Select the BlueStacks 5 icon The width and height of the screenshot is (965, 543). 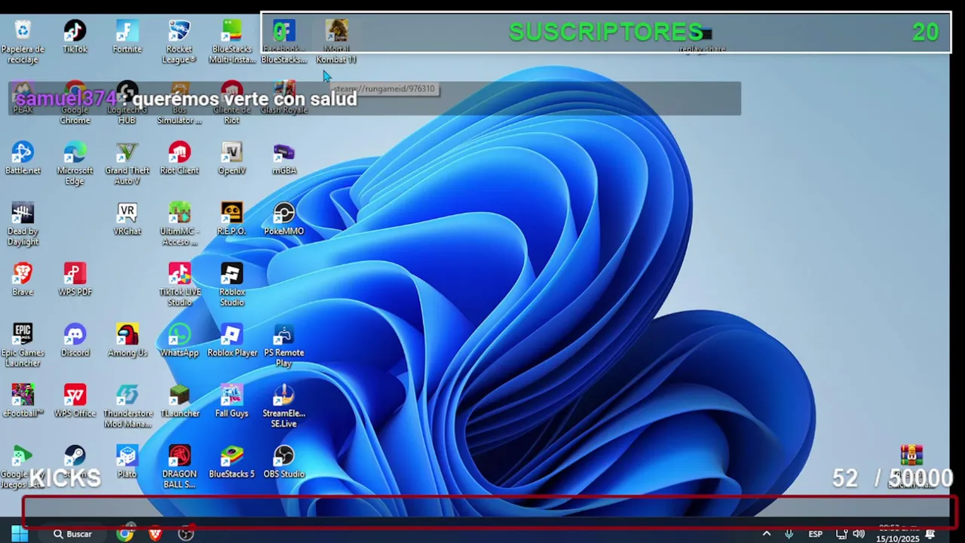pyautogui.click(x=231, y=462)
